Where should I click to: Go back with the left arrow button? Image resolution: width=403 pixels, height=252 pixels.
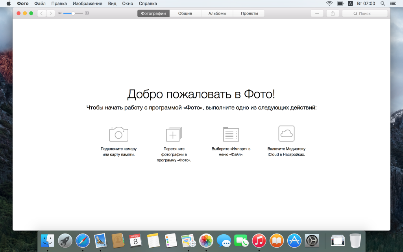tap(42, 13)
